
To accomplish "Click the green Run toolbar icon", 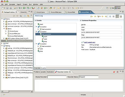I will 24,8.
